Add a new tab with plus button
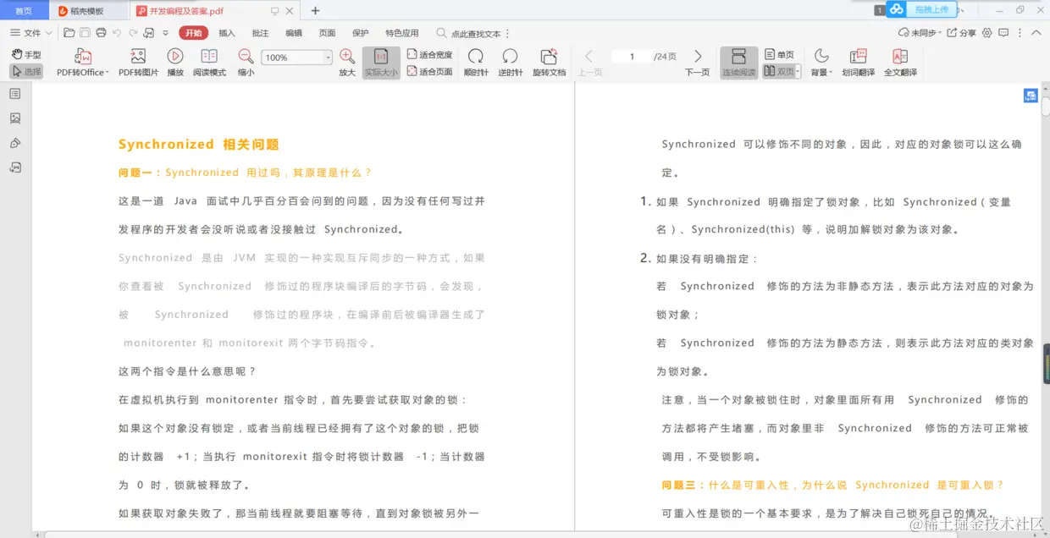The image size is (1050, 538). click(x=315, y=11)
